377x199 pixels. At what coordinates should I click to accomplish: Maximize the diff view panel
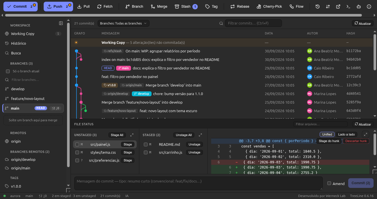coord(366,134)
